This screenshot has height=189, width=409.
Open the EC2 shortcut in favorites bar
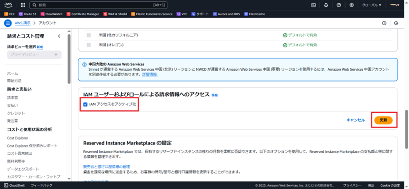tap(9, 14)
